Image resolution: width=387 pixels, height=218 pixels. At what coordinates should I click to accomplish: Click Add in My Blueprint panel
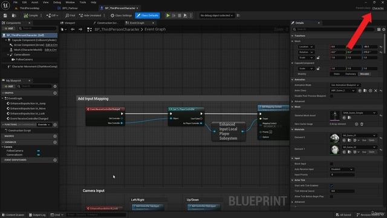pos(8,86)
